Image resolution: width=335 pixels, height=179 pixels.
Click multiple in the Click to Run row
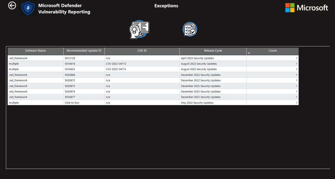point(36,103)
